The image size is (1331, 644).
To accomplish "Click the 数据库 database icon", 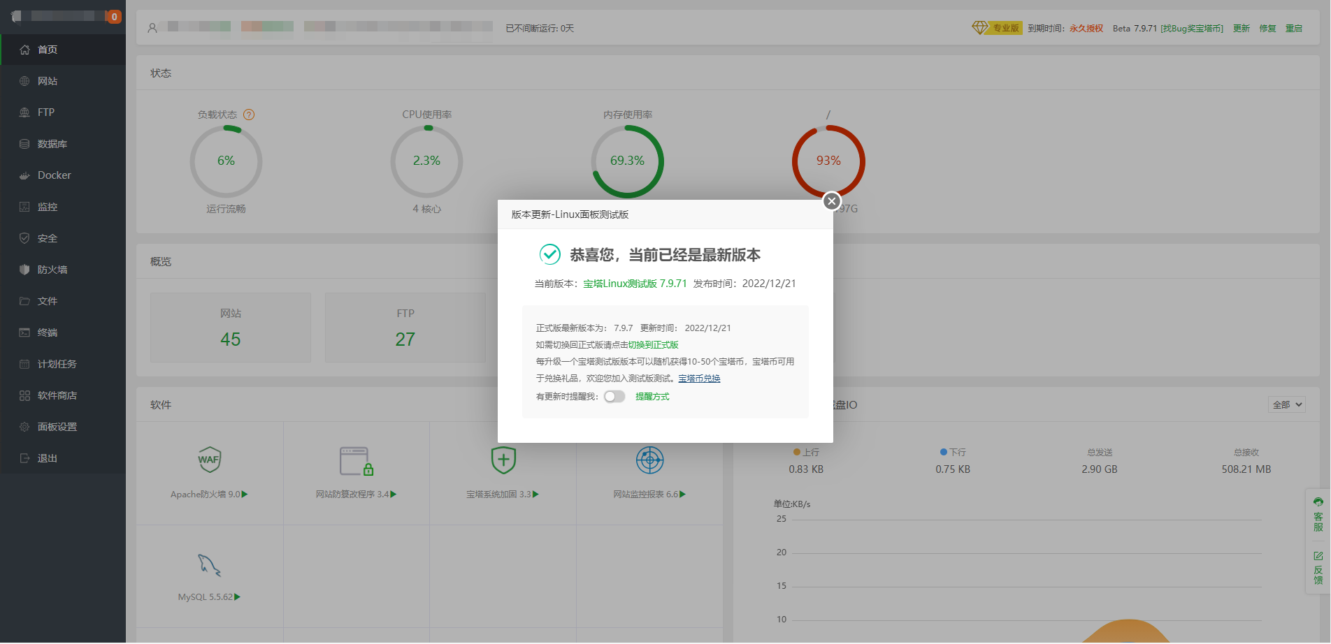I will click(24, 144).
